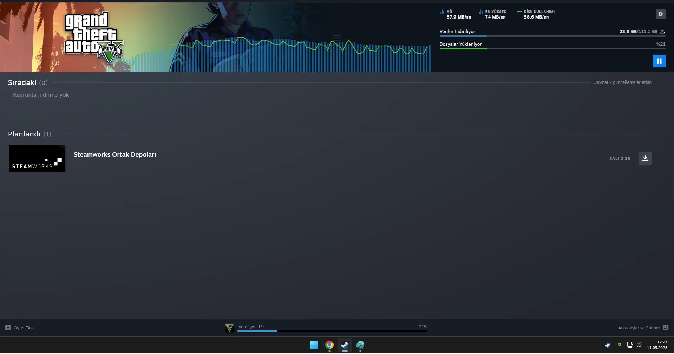Open Steamworks Ortak Depoları title

click(x=115, y=155)
